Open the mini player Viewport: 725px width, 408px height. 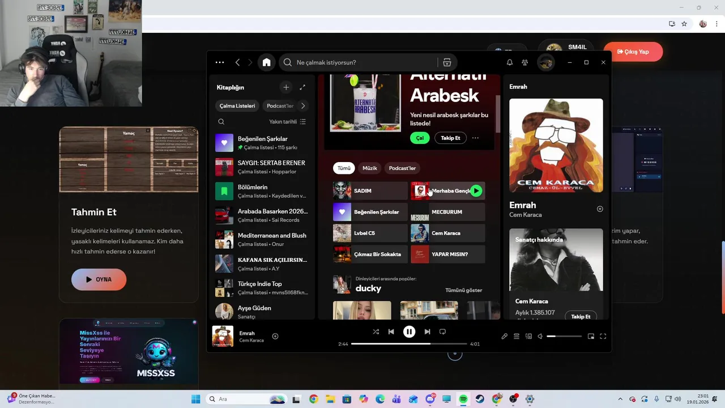(x=591, y=336)
